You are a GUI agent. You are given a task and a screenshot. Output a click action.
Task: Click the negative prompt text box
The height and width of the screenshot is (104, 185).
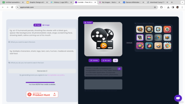[x=42, y=55]
